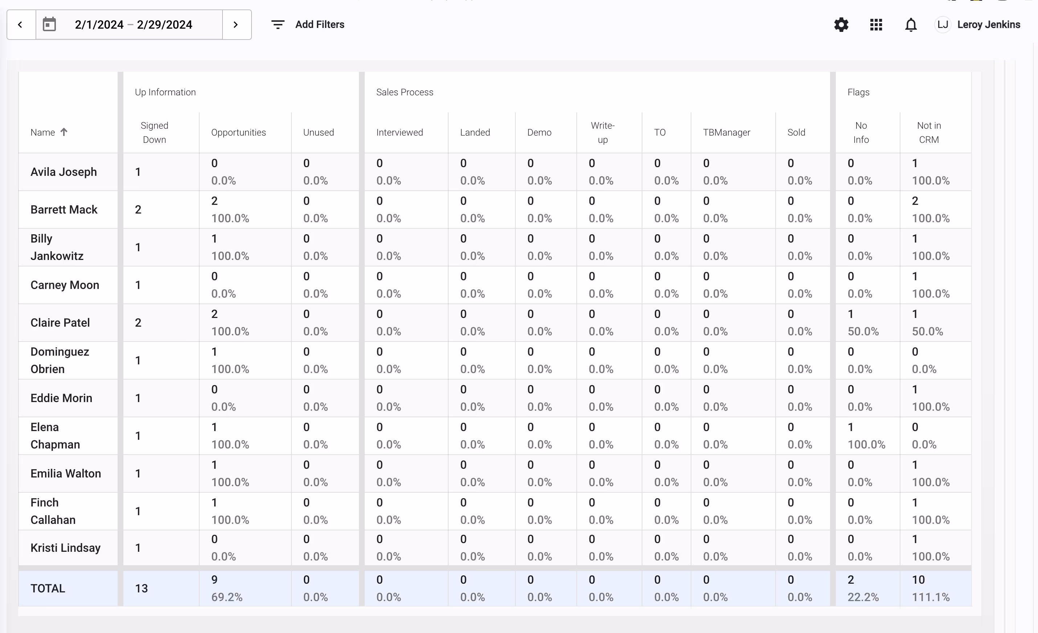Sort by Signed Down column

[x=154, y=133]
